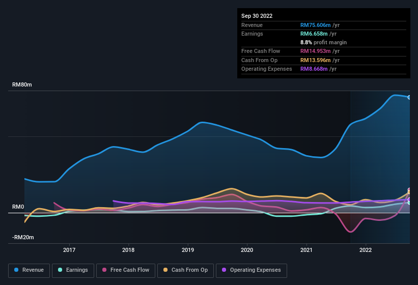Click the 2022 year tick label
This screenshot has width=418, height=285.
[x=366, y=250]
